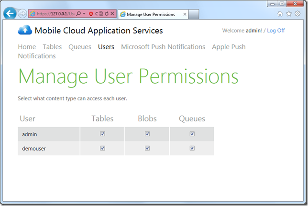Viewport: 308px width, 206px height.
Task: Click the compatibility view icon in address bar
Action: 101,13
